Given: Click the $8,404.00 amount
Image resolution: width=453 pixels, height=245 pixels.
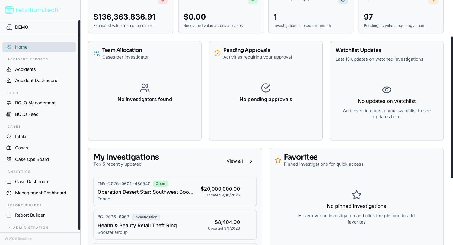Looking at the screenshot, I should click(x=227, y=222).
